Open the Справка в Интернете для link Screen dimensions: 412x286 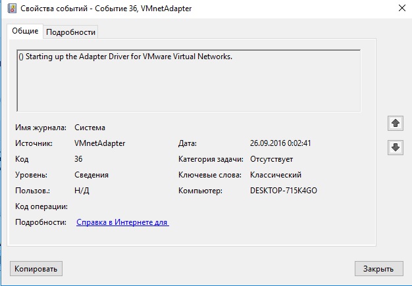(x=122, y=222)
